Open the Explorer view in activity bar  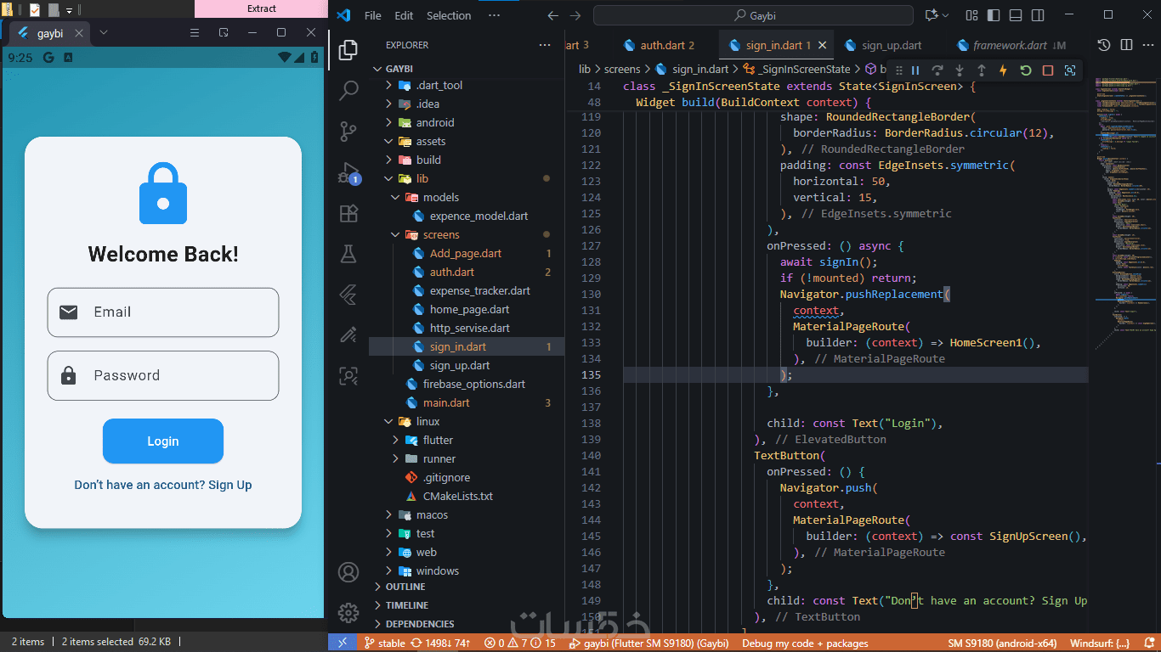point(348,51)
